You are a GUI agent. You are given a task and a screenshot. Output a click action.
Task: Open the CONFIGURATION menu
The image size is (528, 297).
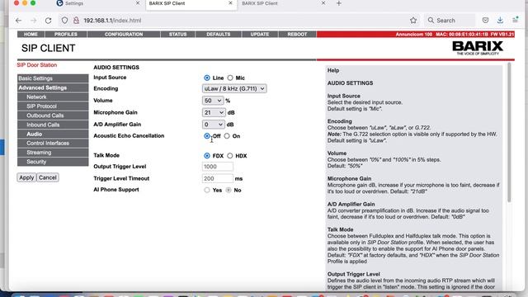click(x=124, y=35)
